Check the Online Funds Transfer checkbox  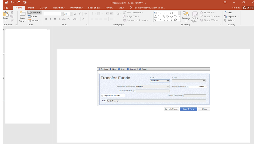coord(102,96)
